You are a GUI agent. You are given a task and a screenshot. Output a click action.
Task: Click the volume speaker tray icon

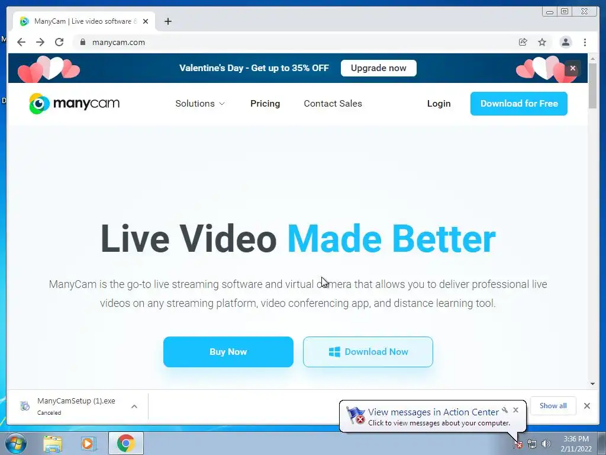click(x=546, y=444)
